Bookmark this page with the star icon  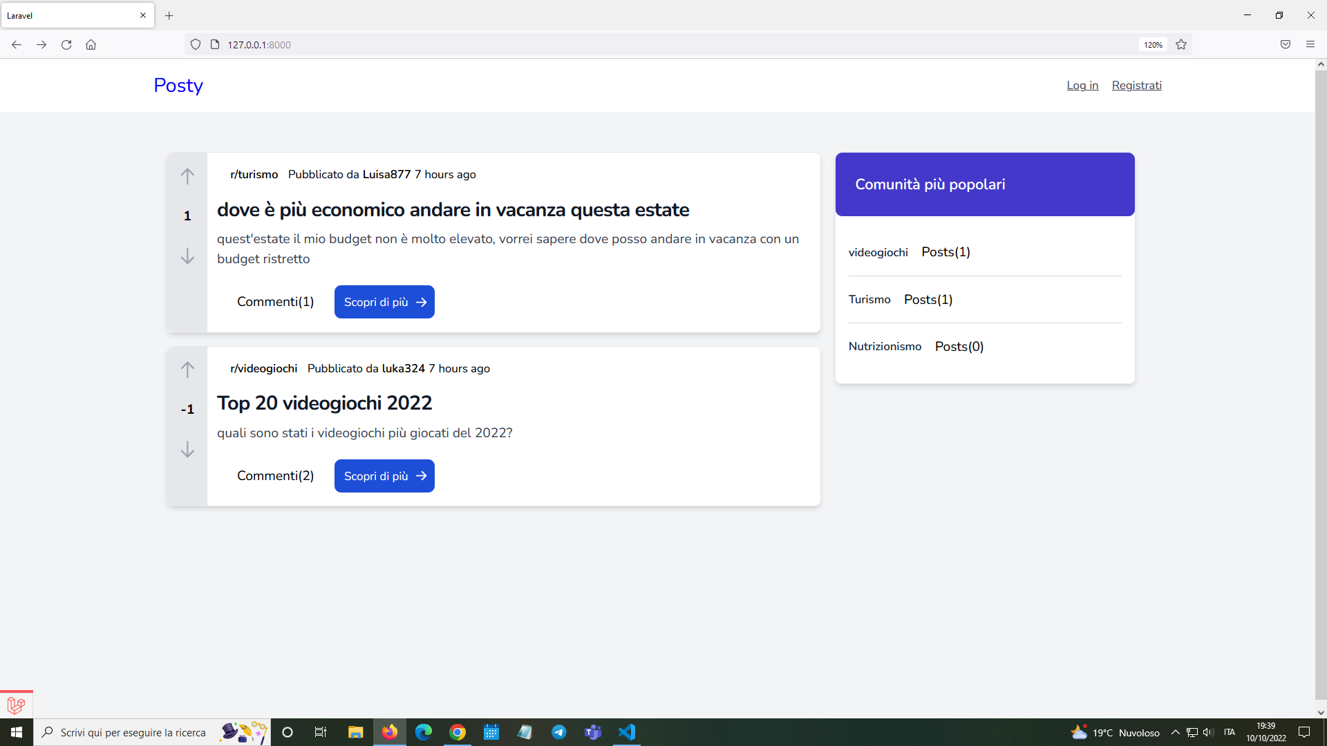coord(1181,44)
